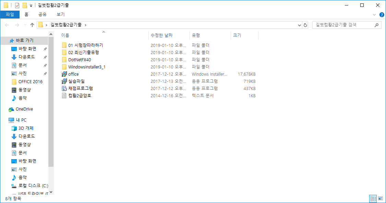Switch to details view layout
Screen dimensions: 386x203
pyautogui.click(x=373, y=199)
